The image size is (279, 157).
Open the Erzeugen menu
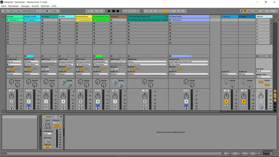click(25, 6)
